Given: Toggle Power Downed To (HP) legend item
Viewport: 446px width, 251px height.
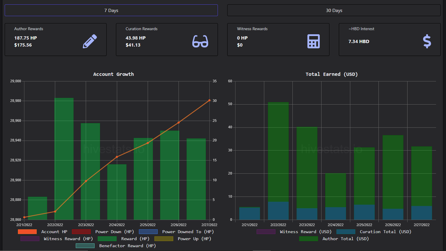Looking at the screenshot, I should [176, 232].
